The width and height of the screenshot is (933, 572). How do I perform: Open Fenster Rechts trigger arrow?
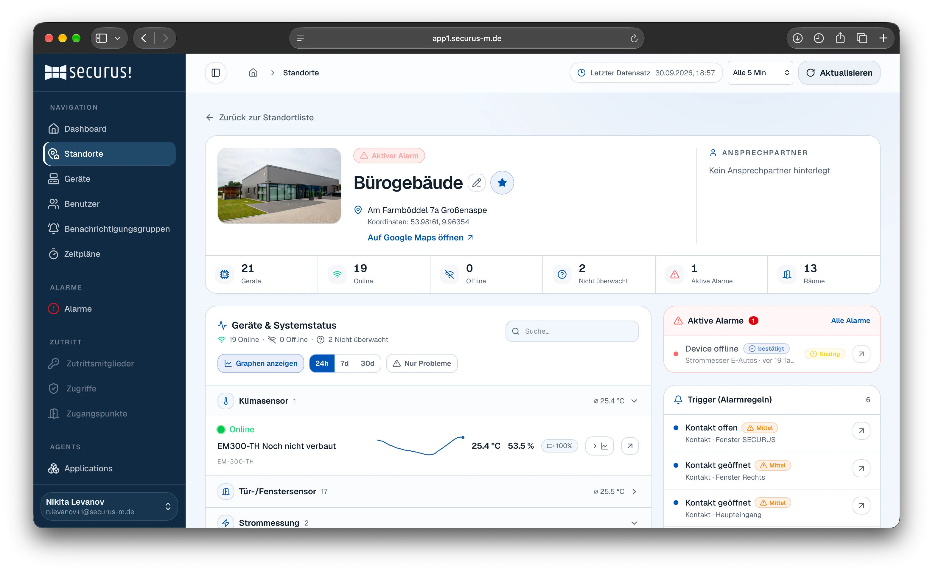[861, 468]
